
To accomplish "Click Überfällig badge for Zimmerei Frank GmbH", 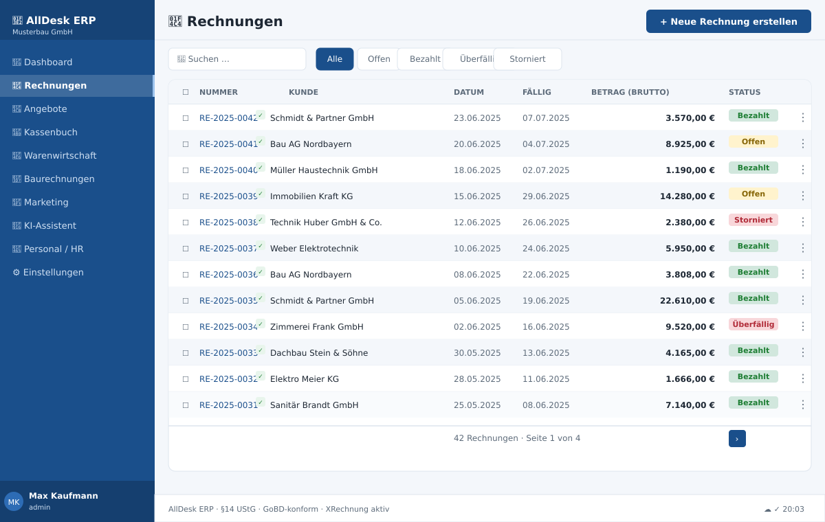I will 753,324.
